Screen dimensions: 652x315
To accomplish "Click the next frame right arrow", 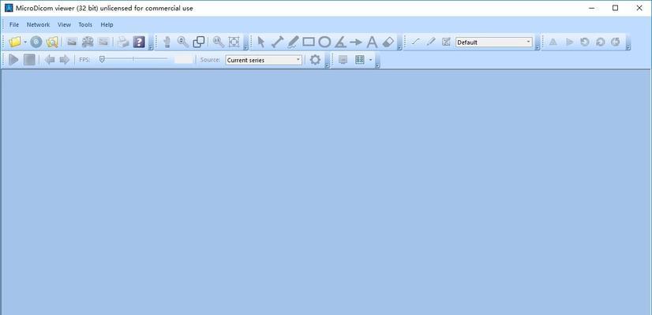I will click(65, 60).
